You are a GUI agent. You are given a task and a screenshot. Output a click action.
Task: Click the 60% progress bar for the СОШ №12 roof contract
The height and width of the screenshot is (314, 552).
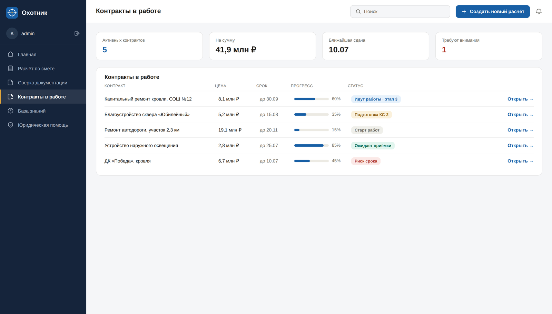pyautogui.click(x=312, y=99)
